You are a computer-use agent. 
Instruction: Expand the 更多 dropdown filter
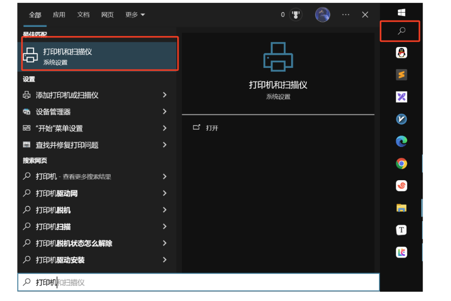coord(135,15)
